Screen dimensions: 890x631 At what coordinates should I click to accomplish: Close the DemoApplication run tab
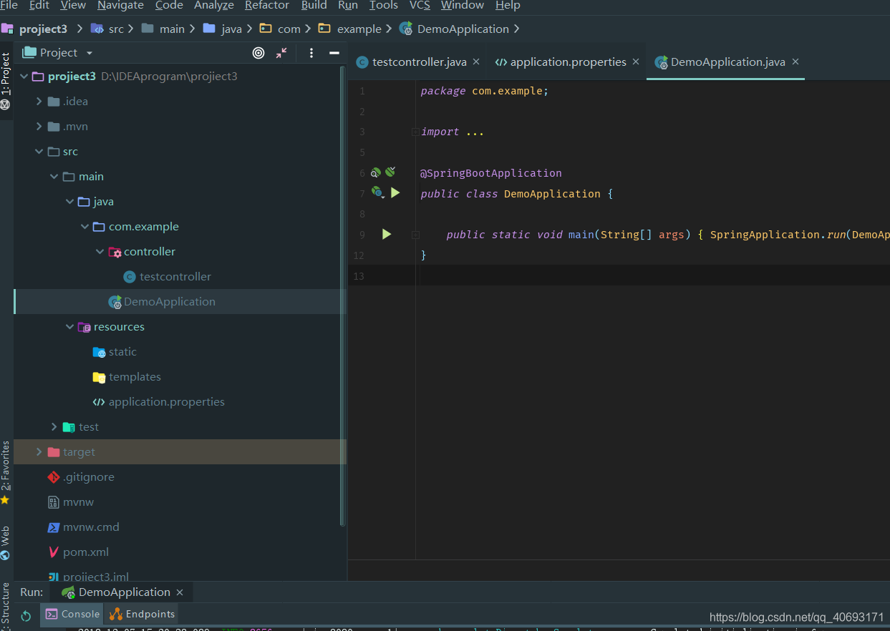pyautogui.click(x=180, y=592)
